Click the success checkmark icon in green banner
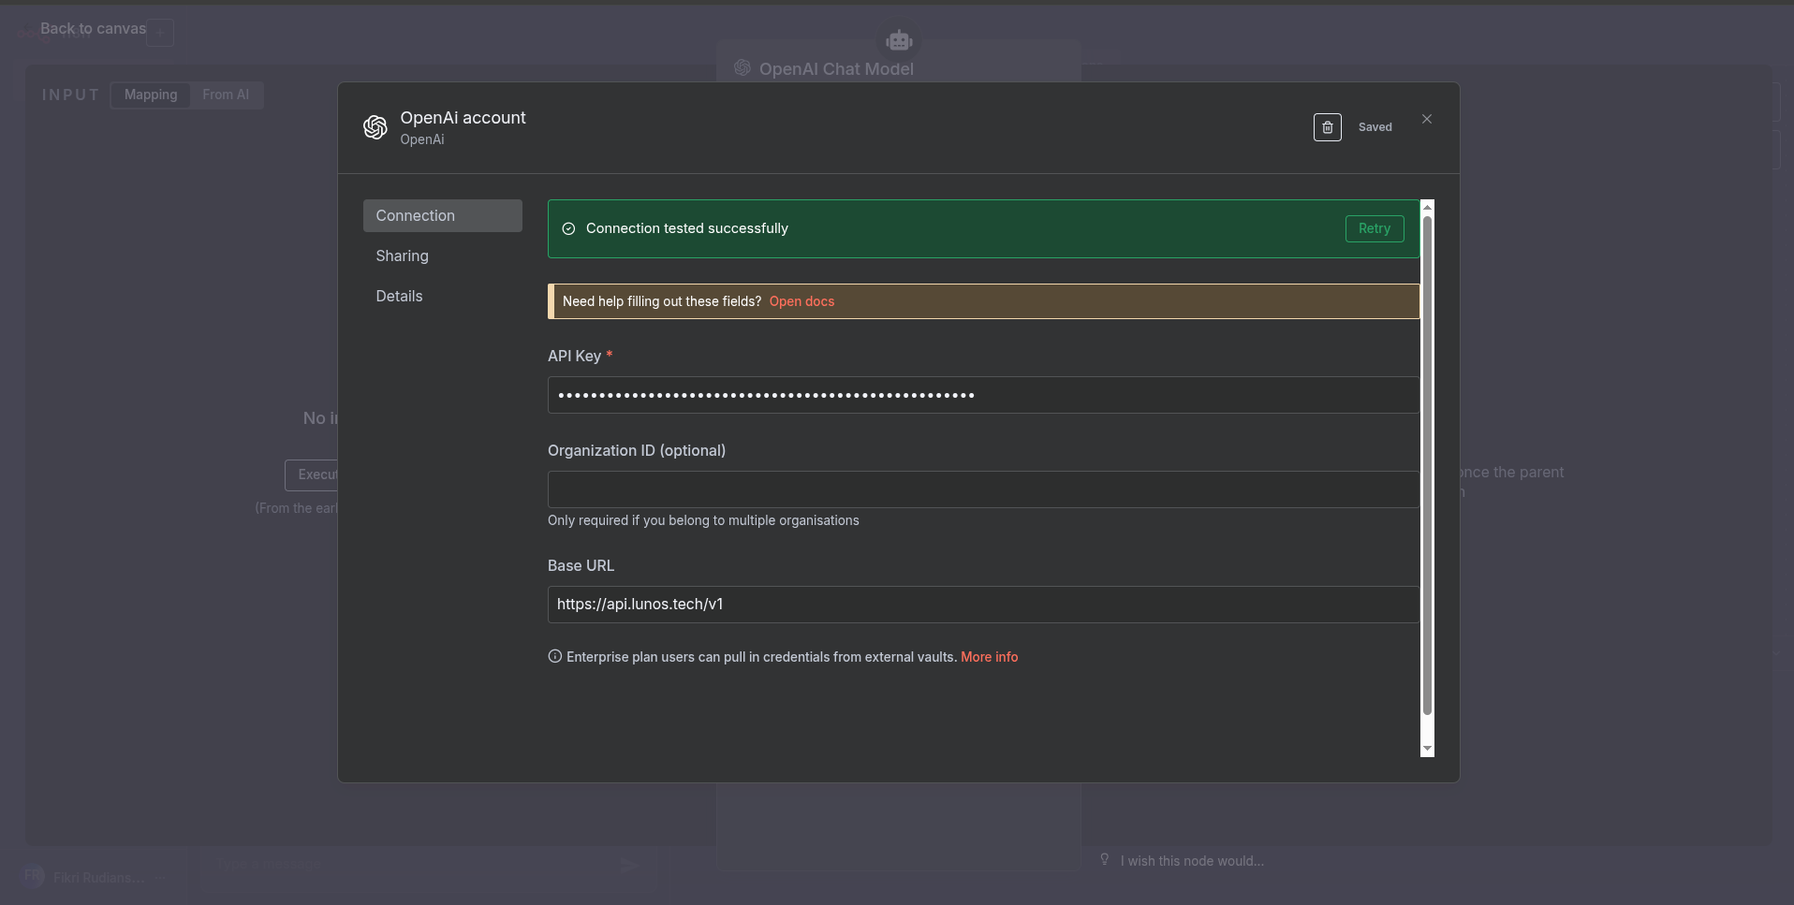This screenshot has height=905, width=1794. coord(568,228)
